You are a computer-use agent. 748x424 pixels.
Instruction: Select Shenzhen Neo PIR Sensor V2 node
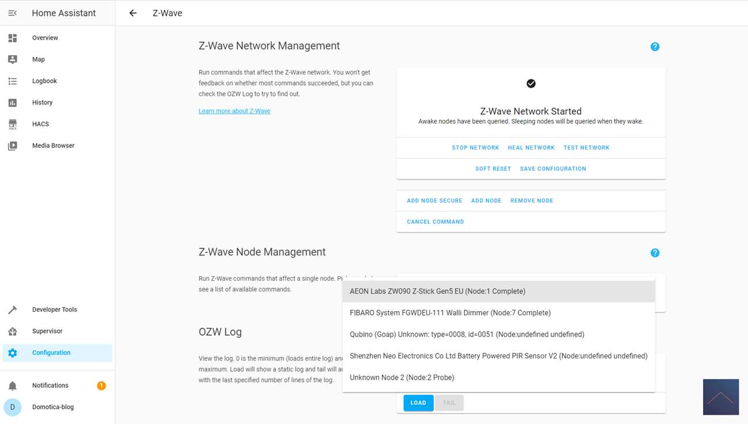(498, 356)
